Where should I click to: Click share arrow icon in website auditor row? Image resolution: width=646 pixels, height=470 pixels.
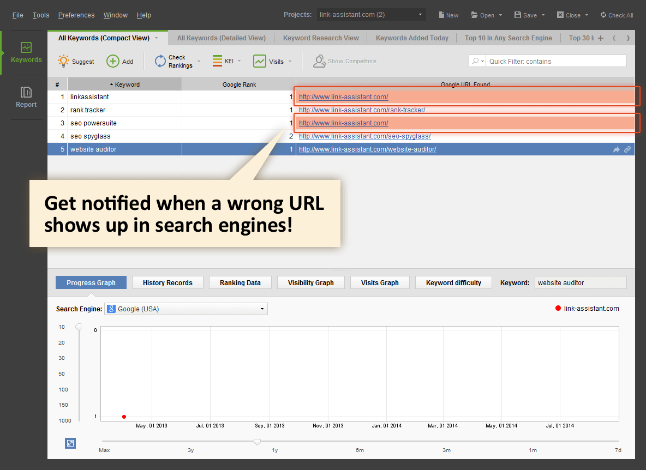pyautogui.click(x=617, y=149)
